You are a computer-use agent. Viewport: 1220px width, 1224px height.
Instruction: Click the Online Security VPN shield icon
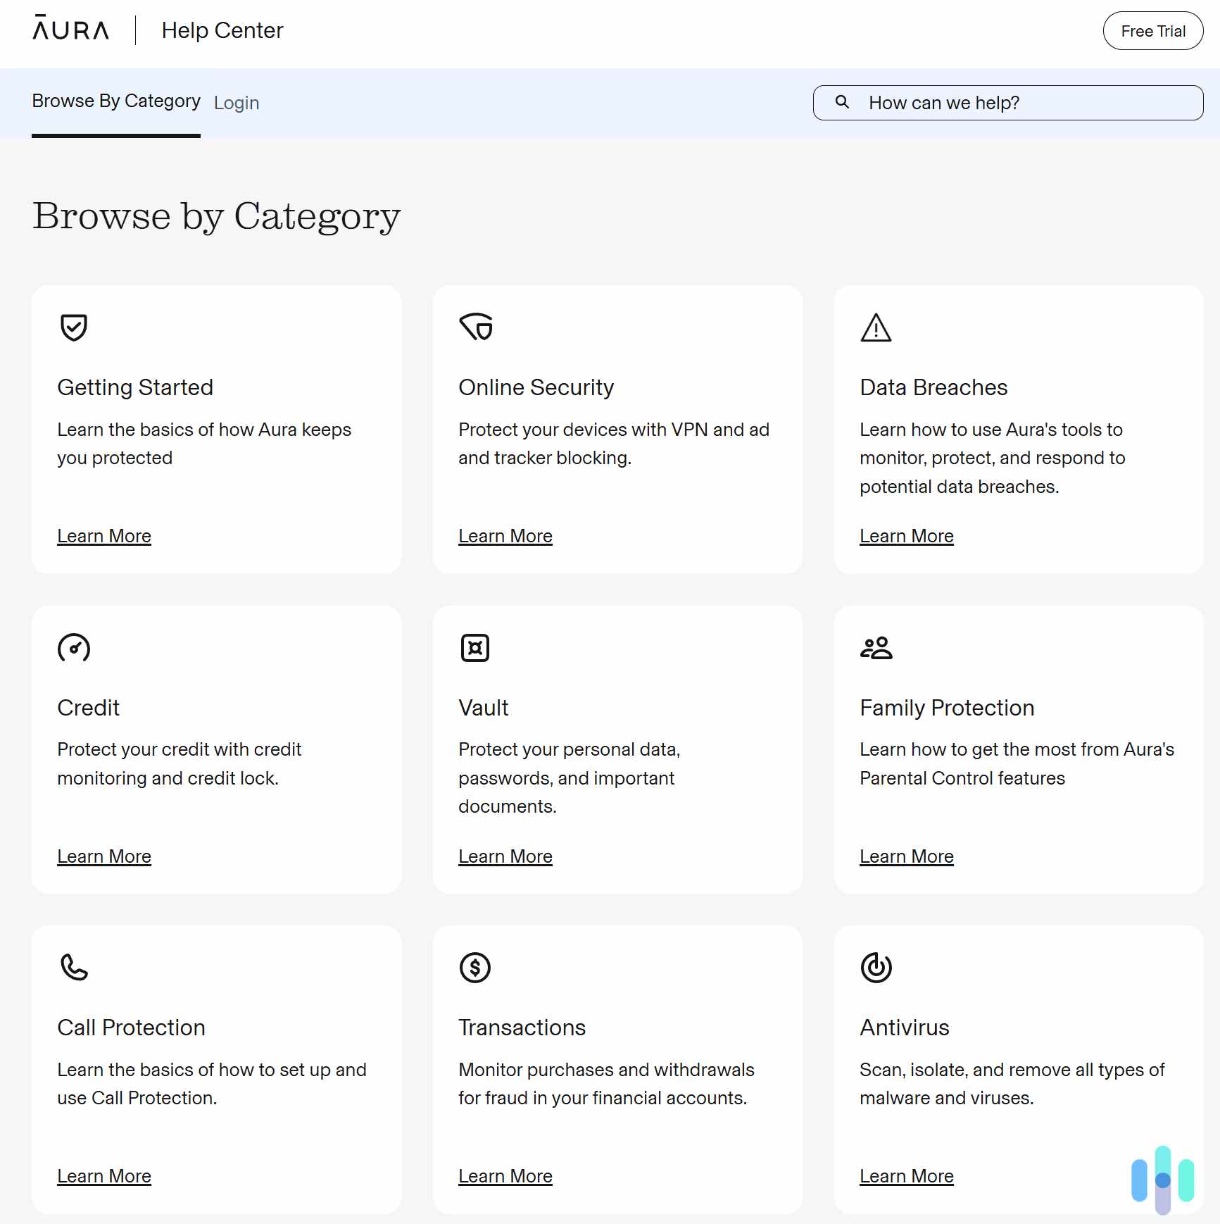tap(476, 327)
